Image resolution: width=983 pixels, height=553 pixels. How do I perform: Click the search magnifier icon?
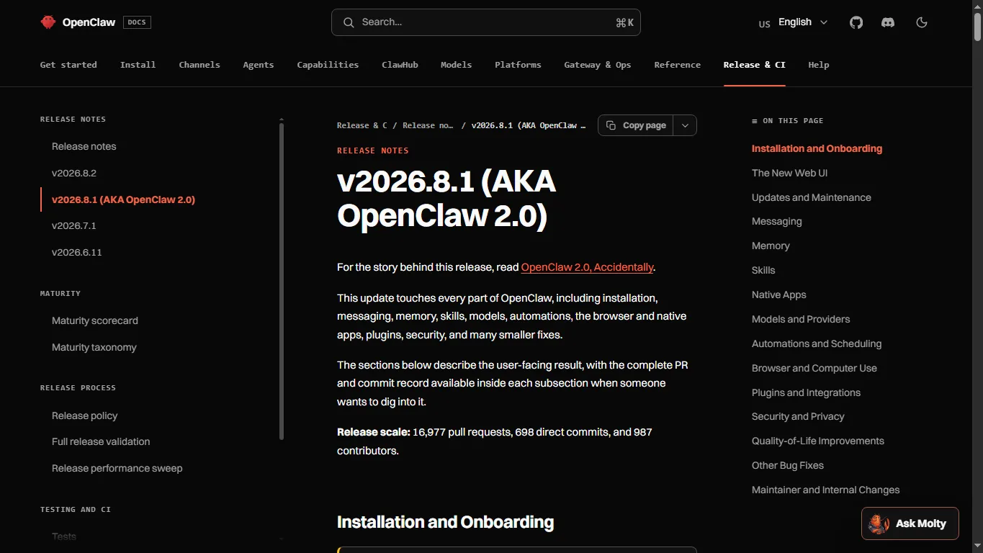pos(349,22)
